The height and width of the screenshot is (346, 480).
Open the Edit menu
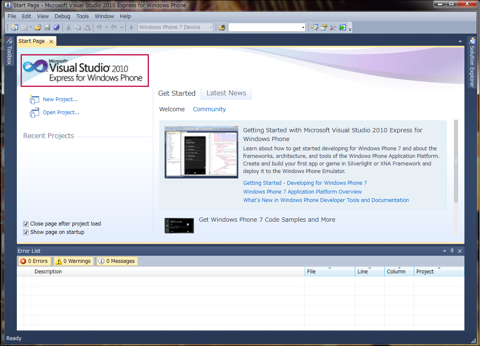click(x=27, y=16)
